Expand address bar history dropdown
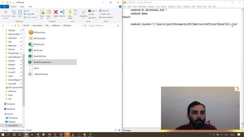Viewport: 244px width, 137px height. point(83,25)
